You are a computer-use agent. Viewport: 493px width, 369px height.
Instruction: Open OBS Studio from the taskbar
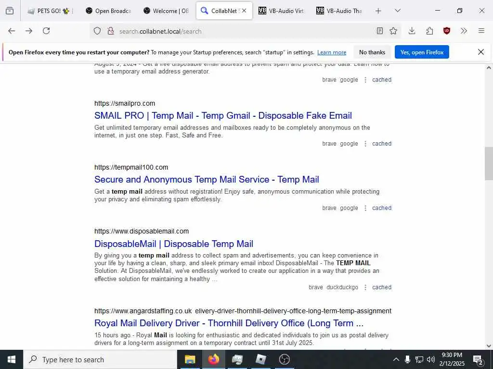(x=284, y=359)
